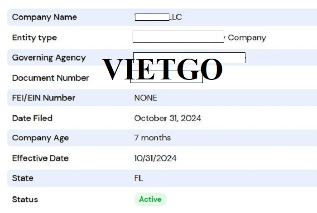
Task: Select the Company Name label
Action: 44,17
